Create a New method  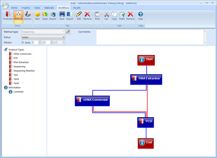[x=37, y=16]
